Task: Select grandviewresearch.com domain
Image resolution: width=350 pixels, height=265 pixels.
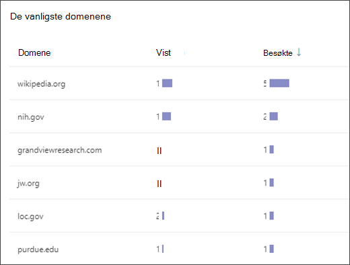Action: tap(60, 150)
